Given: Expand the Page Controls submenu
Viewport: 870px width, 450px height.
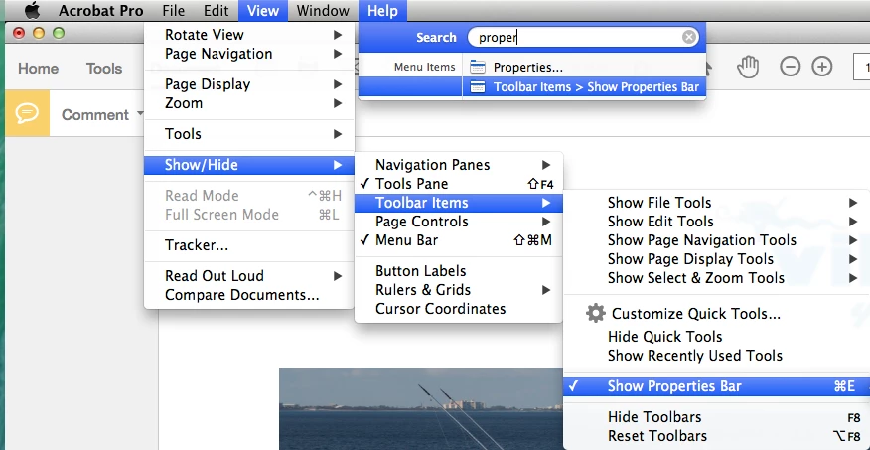Looking at the screenshot, I should point(459,222).
